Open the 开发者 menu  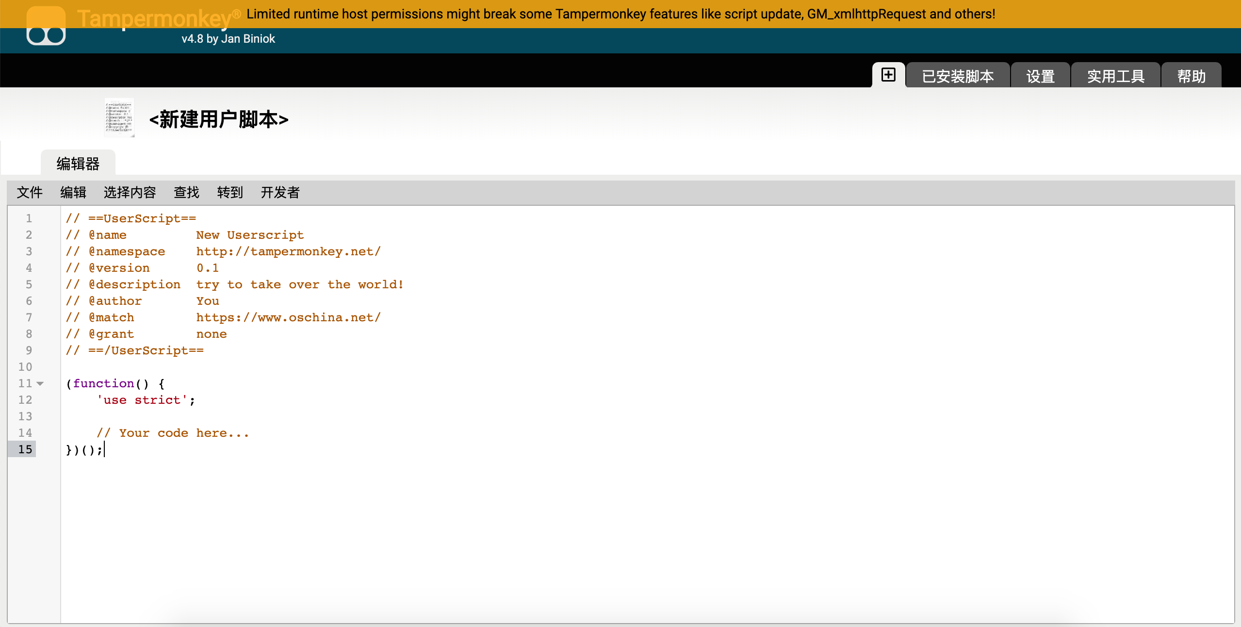[x=280, y=193]
